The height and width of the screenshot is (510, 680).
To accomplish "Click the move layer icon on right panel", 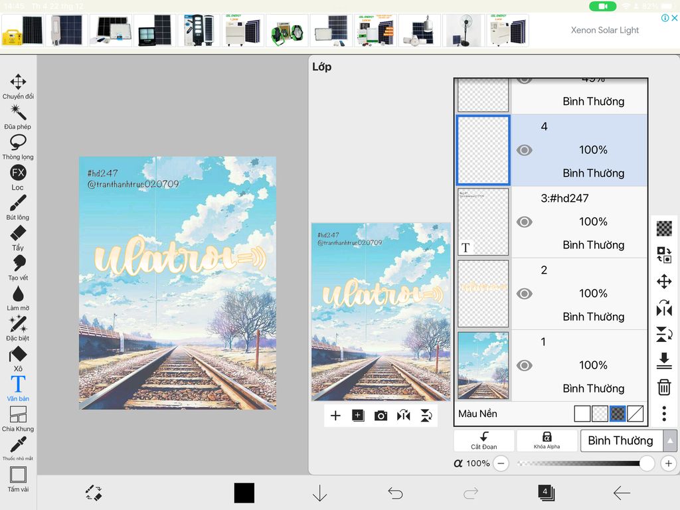I will click(664, 282).
